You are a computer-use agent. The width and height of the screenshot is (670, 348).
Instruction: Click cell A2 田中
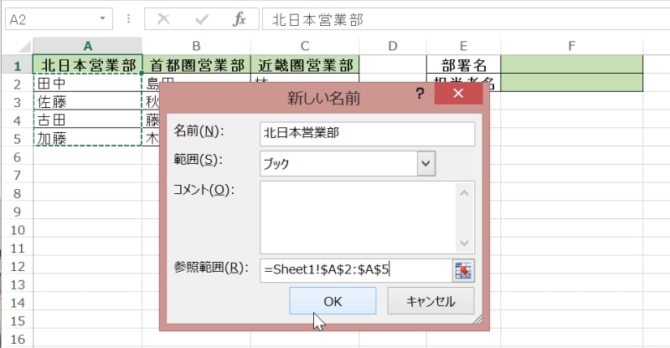(88, 83)
